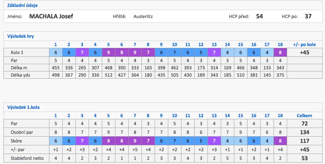Open the Výsledek 1.kola section heading
This screenshot has height=164, width=325.
tap(23, 107)
